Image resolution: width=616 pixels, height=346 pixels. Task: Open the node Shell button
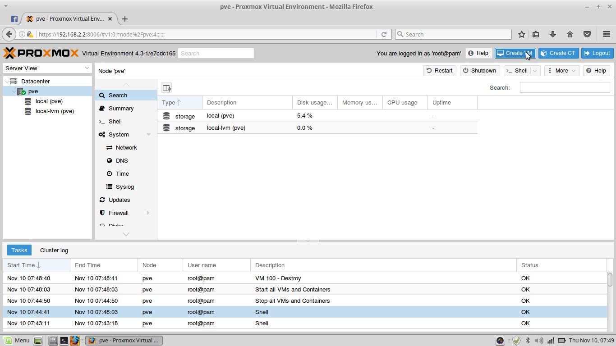[x=517, y=71]
